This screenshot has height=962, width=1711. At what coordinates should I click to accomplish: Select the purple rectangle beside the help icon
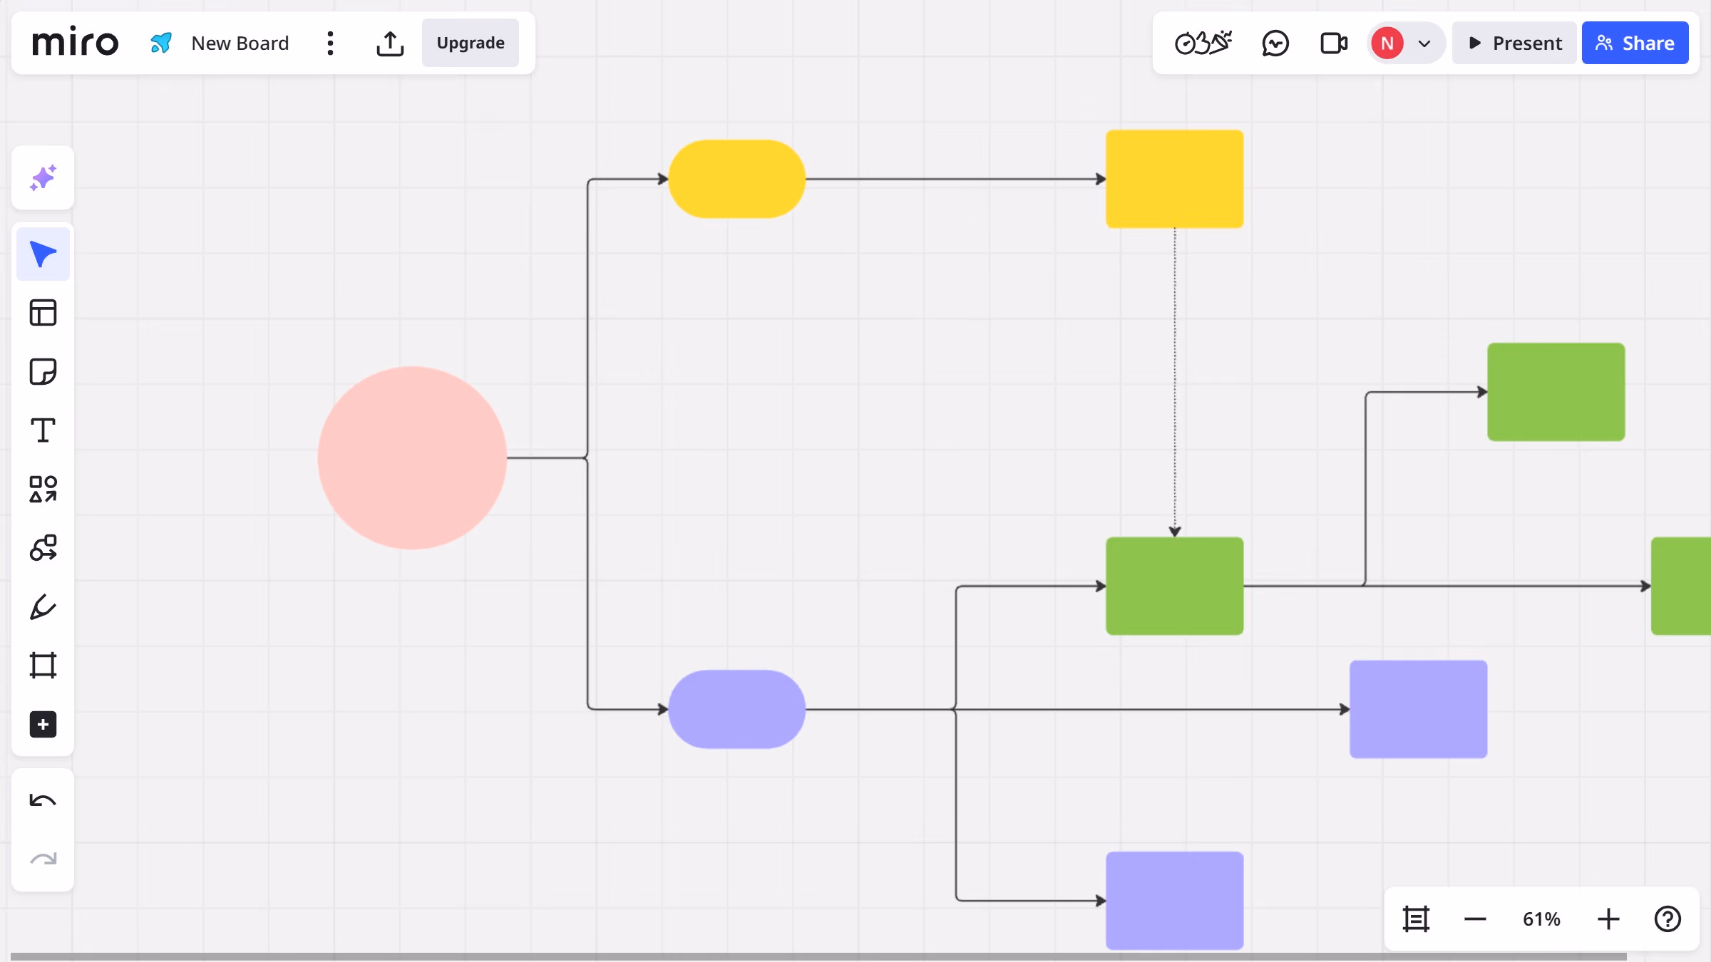[x=1175, y=901]
